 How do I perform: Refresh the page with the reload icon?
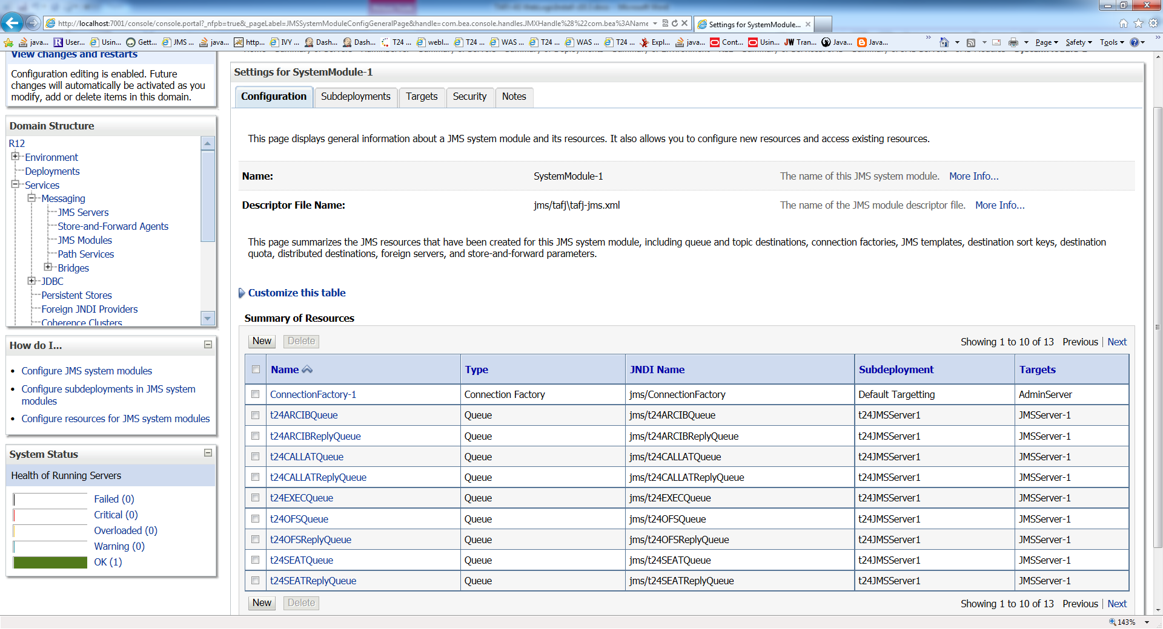[x=675, y=24]
